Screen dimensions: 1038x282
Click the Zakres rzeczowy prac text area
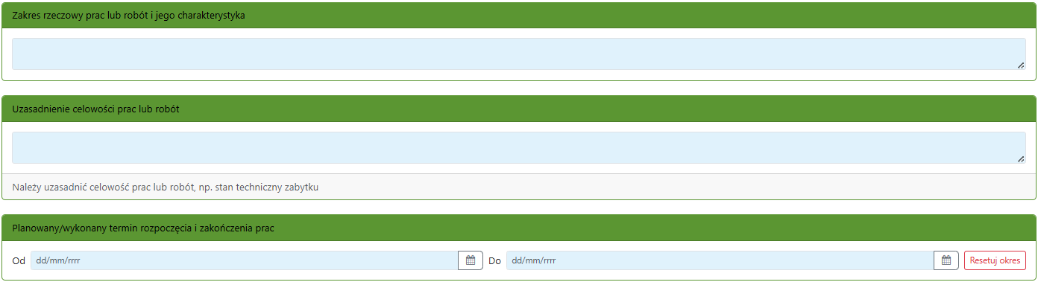pos(519,54)
